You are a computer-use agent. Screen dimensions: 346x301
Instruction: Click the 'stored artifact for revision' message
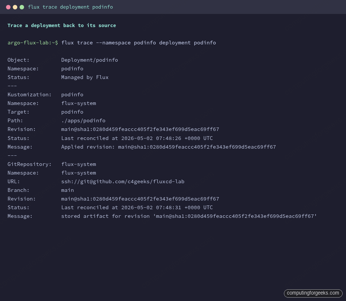click(189, 216)
